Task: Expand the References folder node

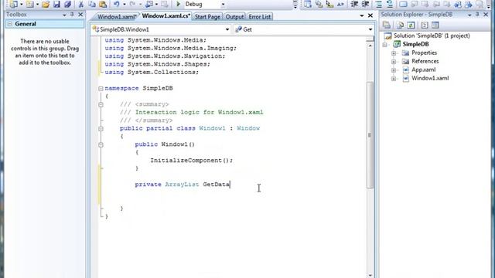Action: click(394, 62)
